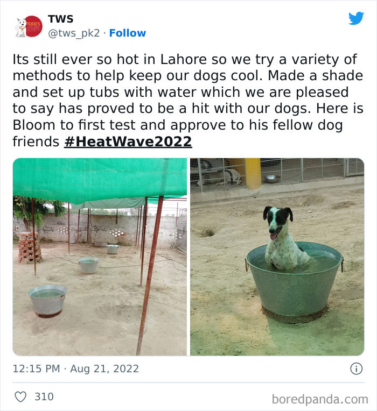
Task: Click the brick stack in left photo
Action: tap(30, 247)
